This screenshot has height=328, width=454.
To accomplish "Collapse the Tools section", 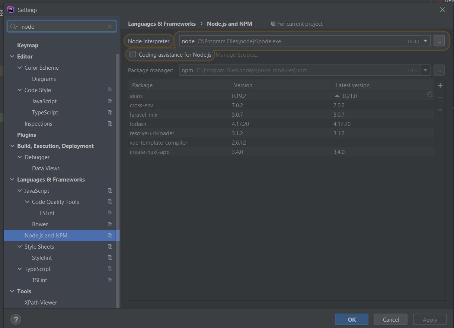I will [12, 291].
